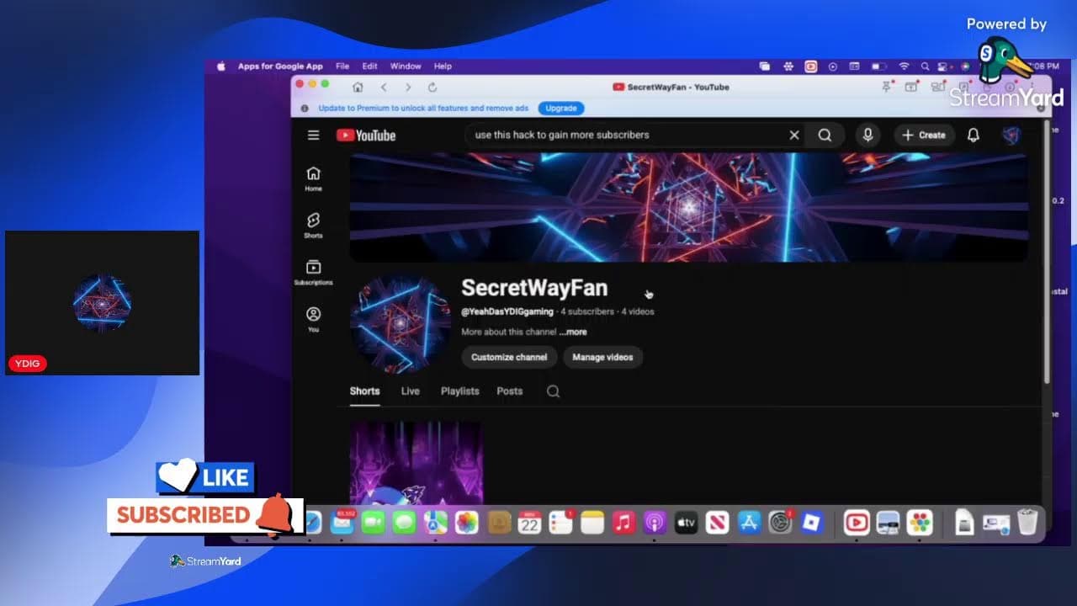Open the Trash in the Dock
This screenshot has height=606, width=1077.
coord(1027,522)
